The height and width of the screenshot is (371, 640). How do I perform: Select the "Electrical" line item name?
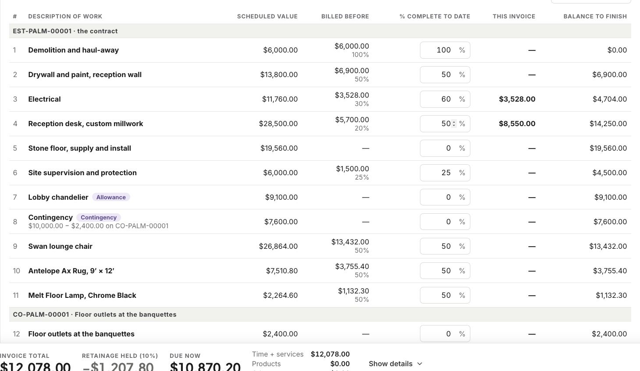pyautogui.click(x=45, y=99)
